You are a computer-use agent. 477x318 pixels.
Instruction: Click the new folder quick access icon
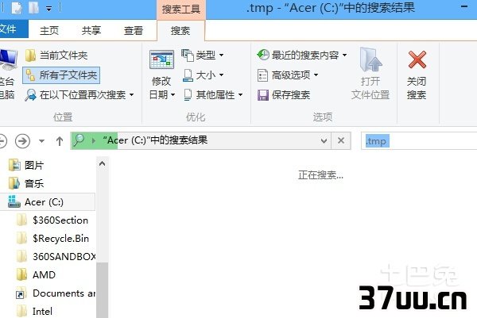pyautogui.click(x=33, y=8)
